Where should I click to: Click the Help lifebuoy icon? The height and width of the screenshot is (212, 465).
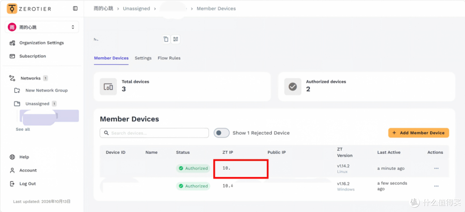(12, 157)
